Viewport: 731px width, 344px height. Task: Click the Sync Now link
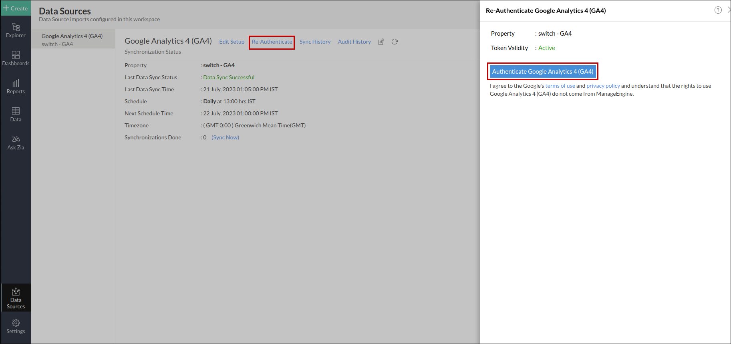225,137
